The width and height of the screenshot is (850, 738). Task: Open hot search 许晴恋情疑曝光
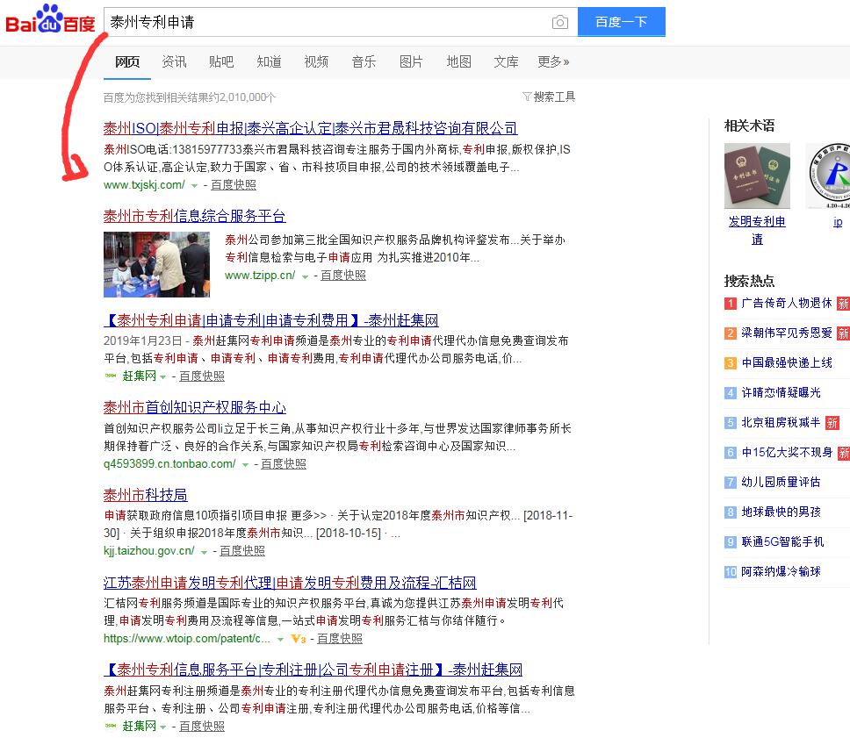(781, 393)
